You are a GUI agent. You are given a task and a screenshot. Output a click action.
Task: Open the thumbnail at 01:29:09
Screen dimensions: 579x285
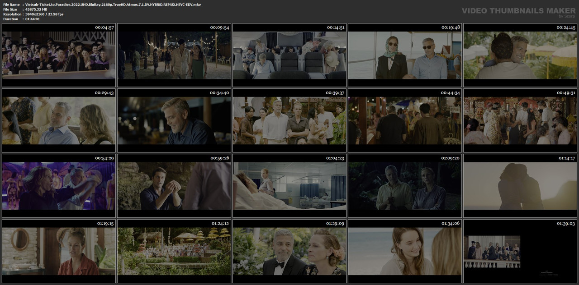[x=289, y=251]
